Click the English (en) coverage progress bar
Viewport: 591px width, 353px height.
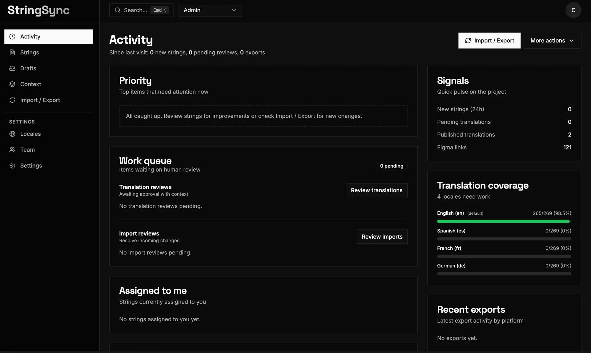tap(504, 221)
